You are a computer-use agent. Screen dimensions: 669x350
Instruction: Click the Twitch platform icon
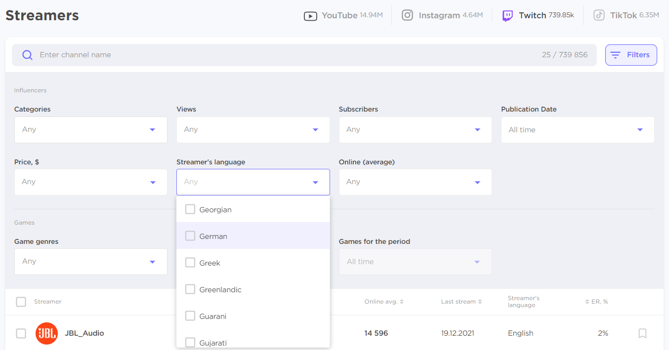[507, 16]
